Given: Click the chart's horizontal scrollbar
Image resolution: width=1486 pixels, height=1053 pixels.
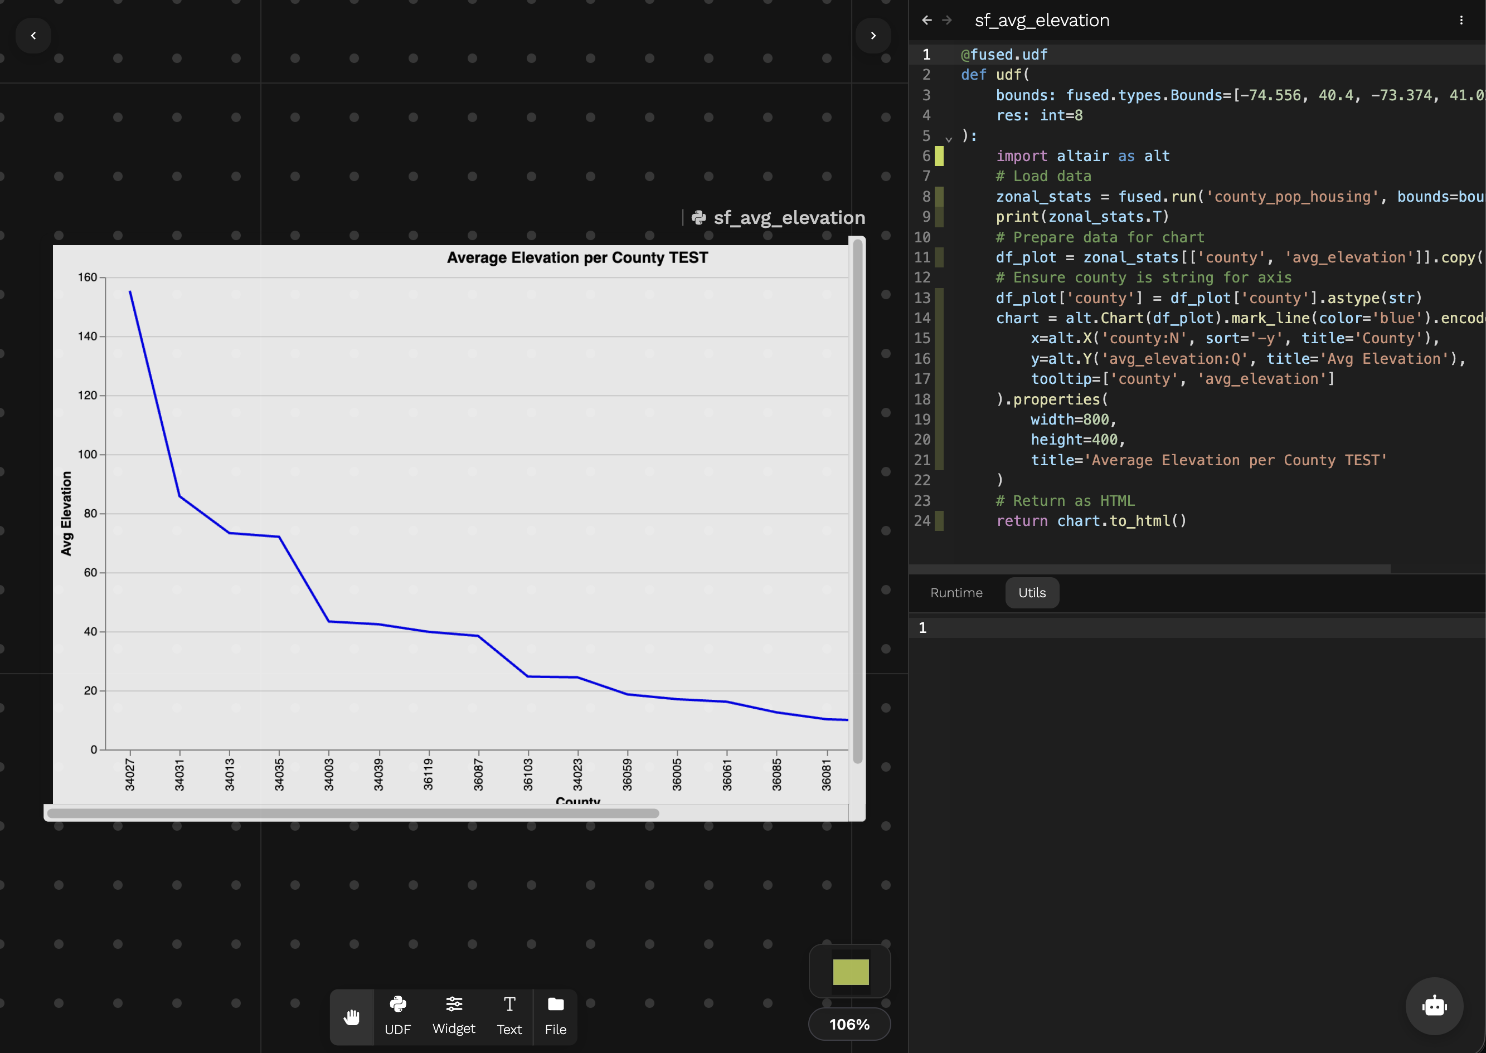Looking at the screenshot, I should [353, 813].
